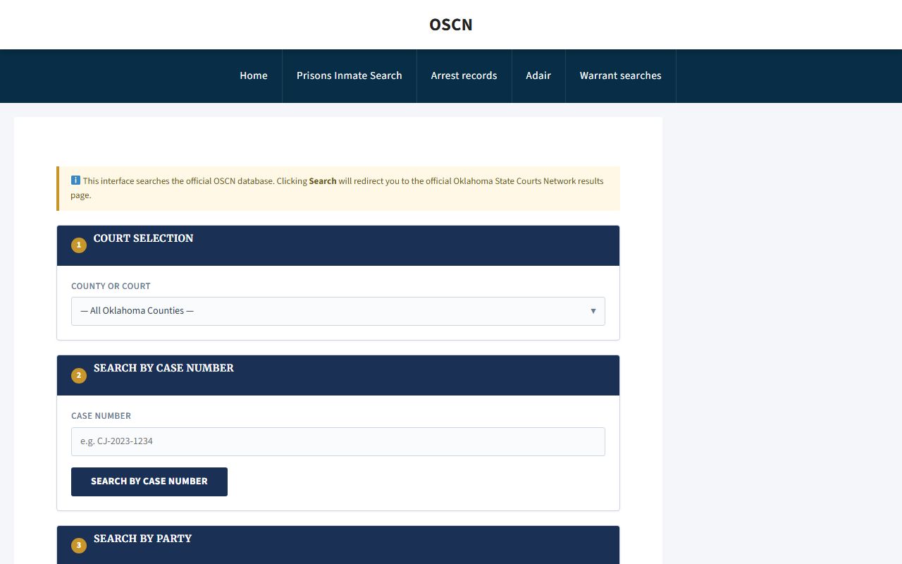This screenshot has height=564, width=902.
Task: Go to Prisons Inmate Search page
Action: click(x=350, y=75)
